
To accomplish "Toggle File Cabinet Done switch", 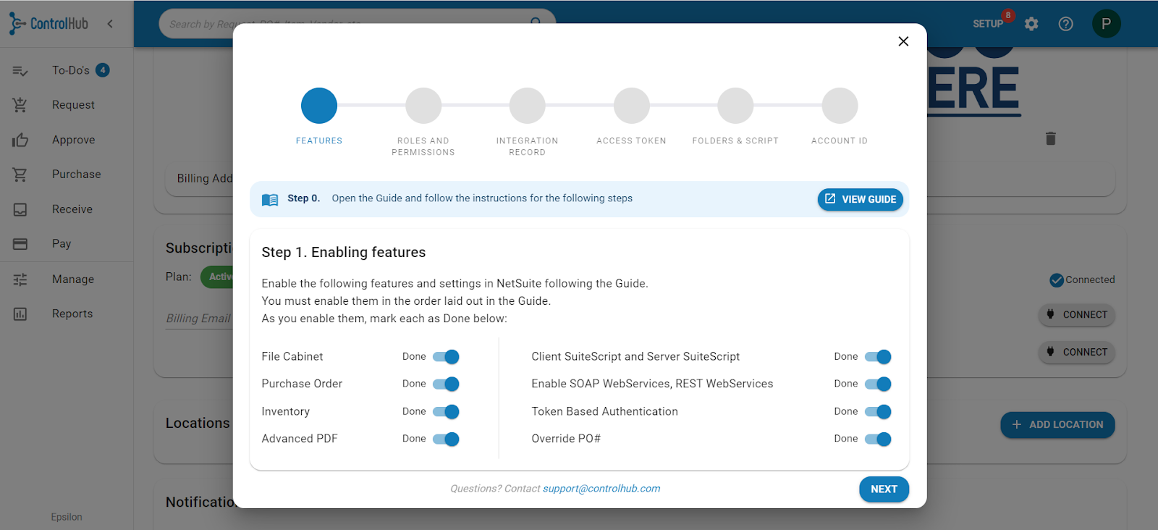I will click(446, 357).
